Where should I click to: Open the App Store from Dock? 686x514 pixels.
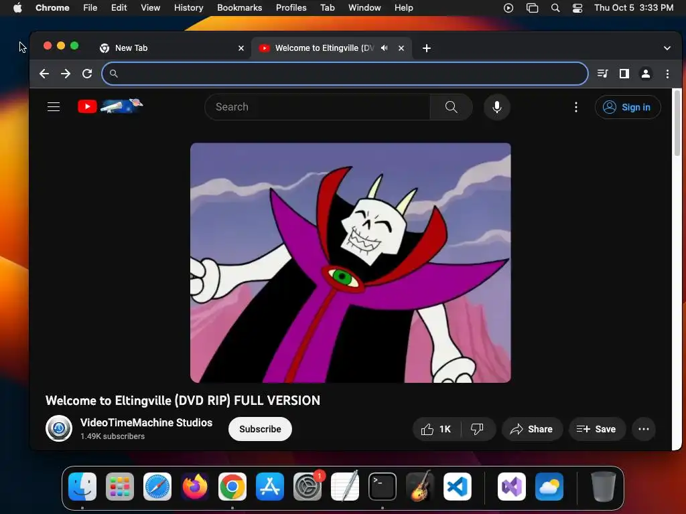coord(270,487)
